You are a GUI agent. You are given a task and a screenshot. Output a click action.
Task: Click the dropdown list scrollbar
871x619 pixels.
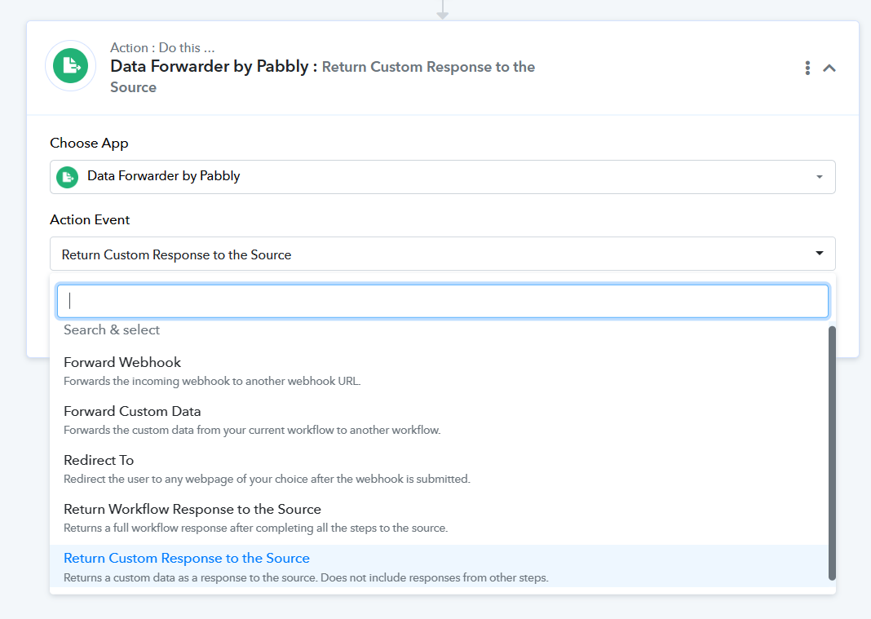click(x=832, y=453)
